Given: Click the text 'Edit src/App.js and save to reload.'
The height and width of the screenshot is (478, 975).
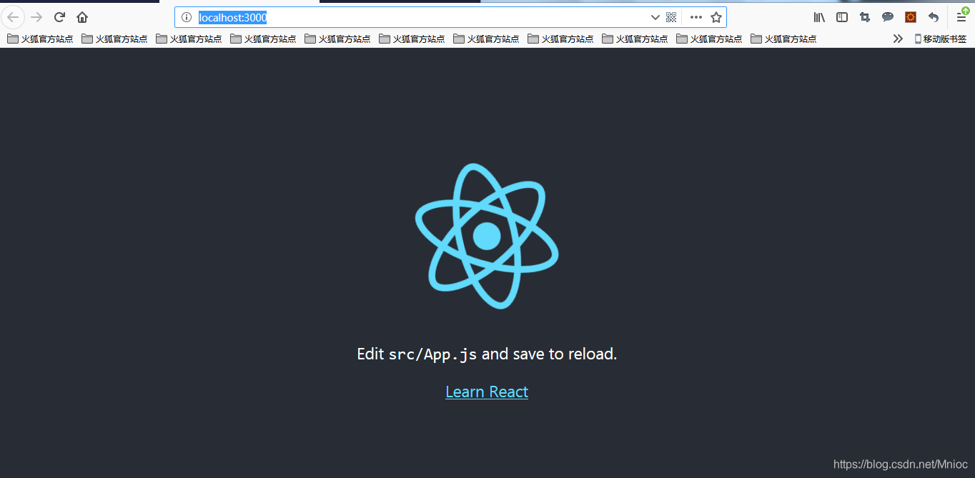Looking at the screenshot, I should 487,354.
